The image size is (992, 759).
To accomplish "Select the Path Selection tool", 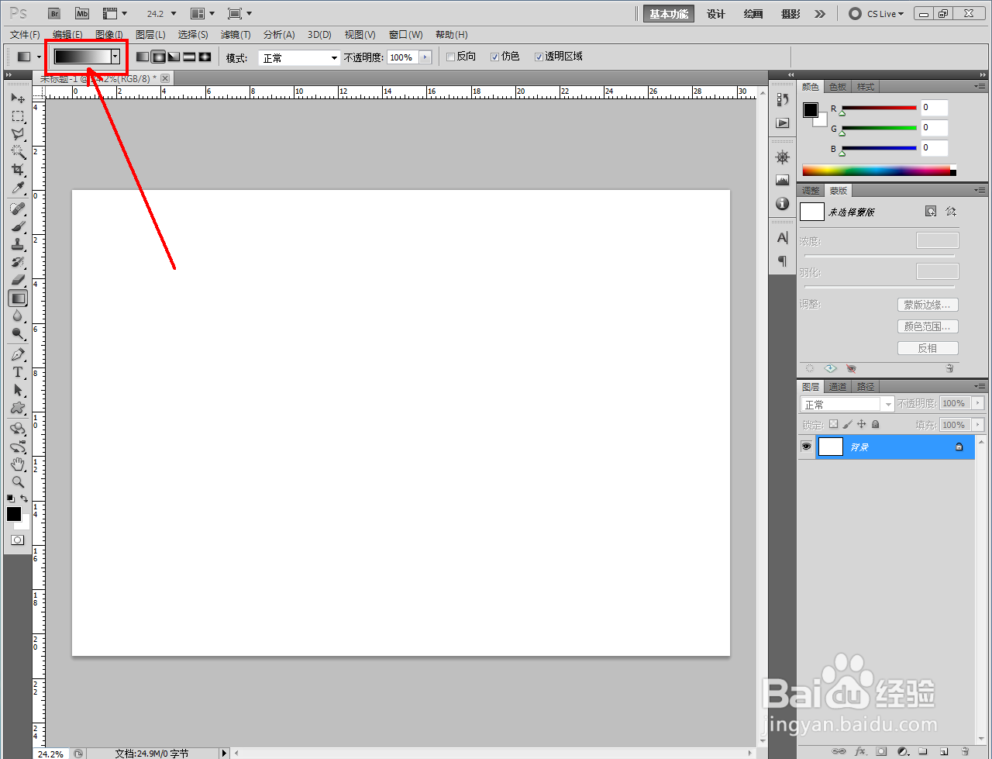I will 17,391.
